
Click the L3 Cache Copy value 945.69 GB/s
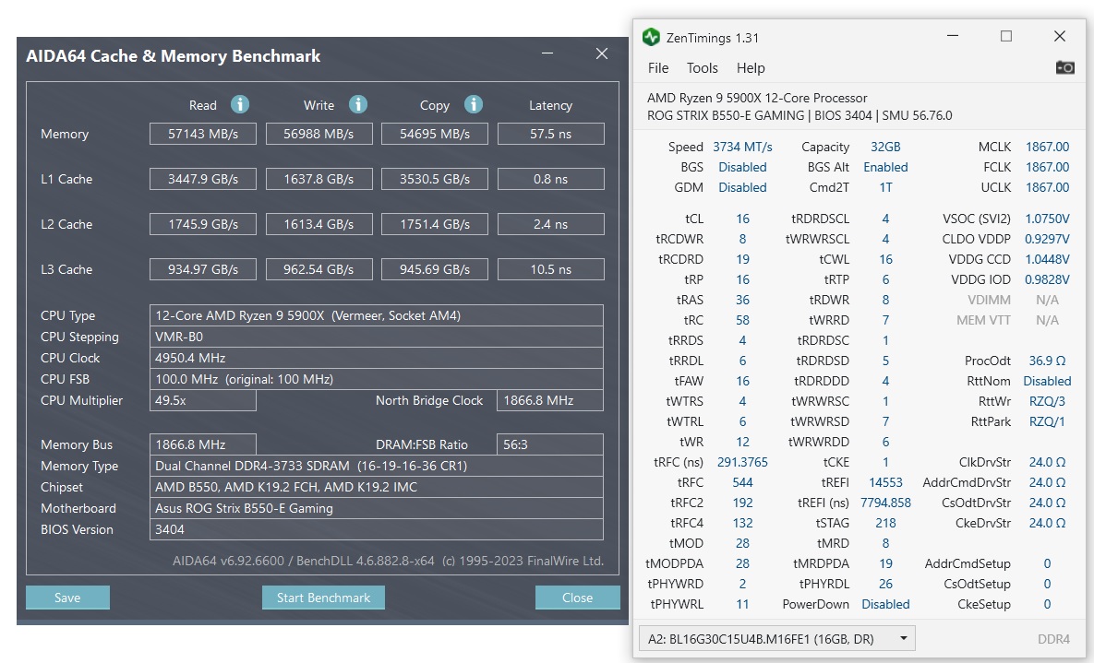click(x=435, y=269)
